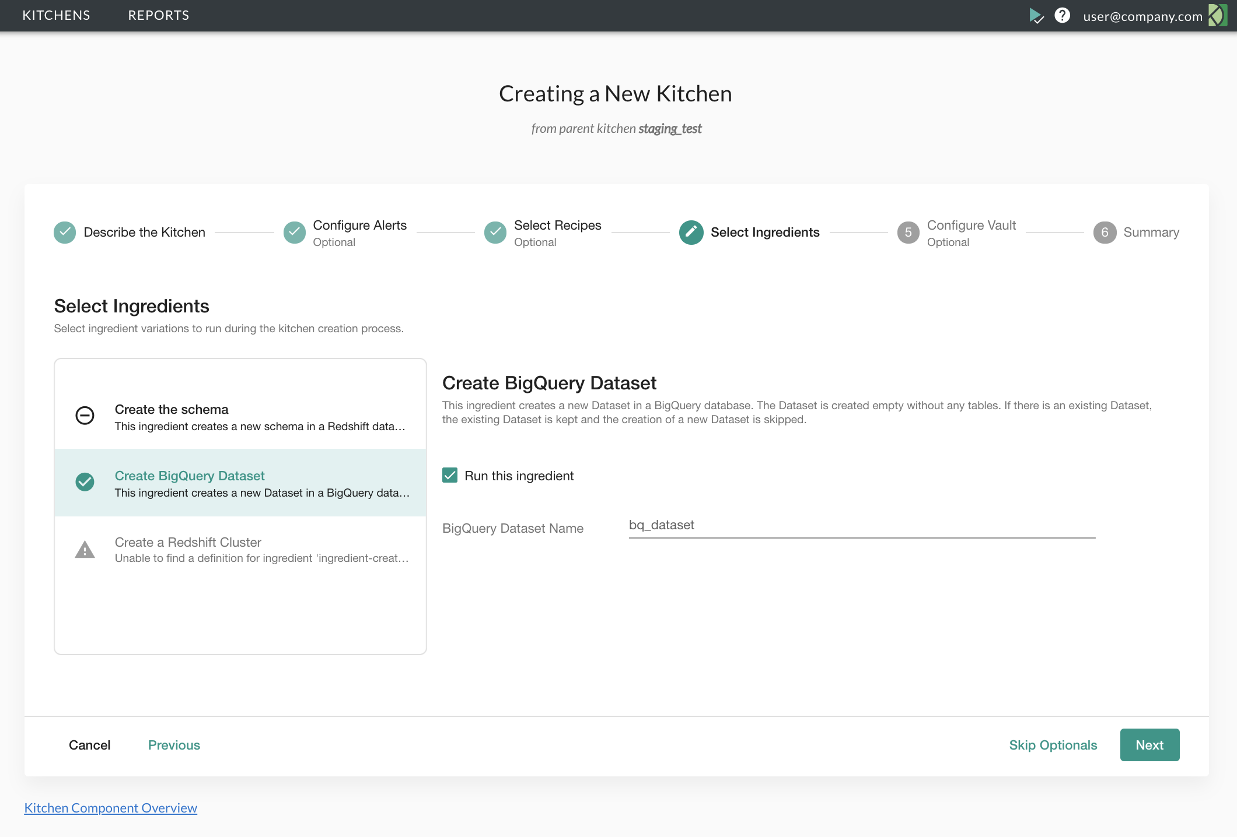Open the user@company.com account menu
The image size is (1237, 837).
[x=1142, y=16]
